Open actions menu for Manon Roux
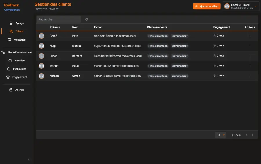This screenshot has height=164, width=261. click(250, 66)
